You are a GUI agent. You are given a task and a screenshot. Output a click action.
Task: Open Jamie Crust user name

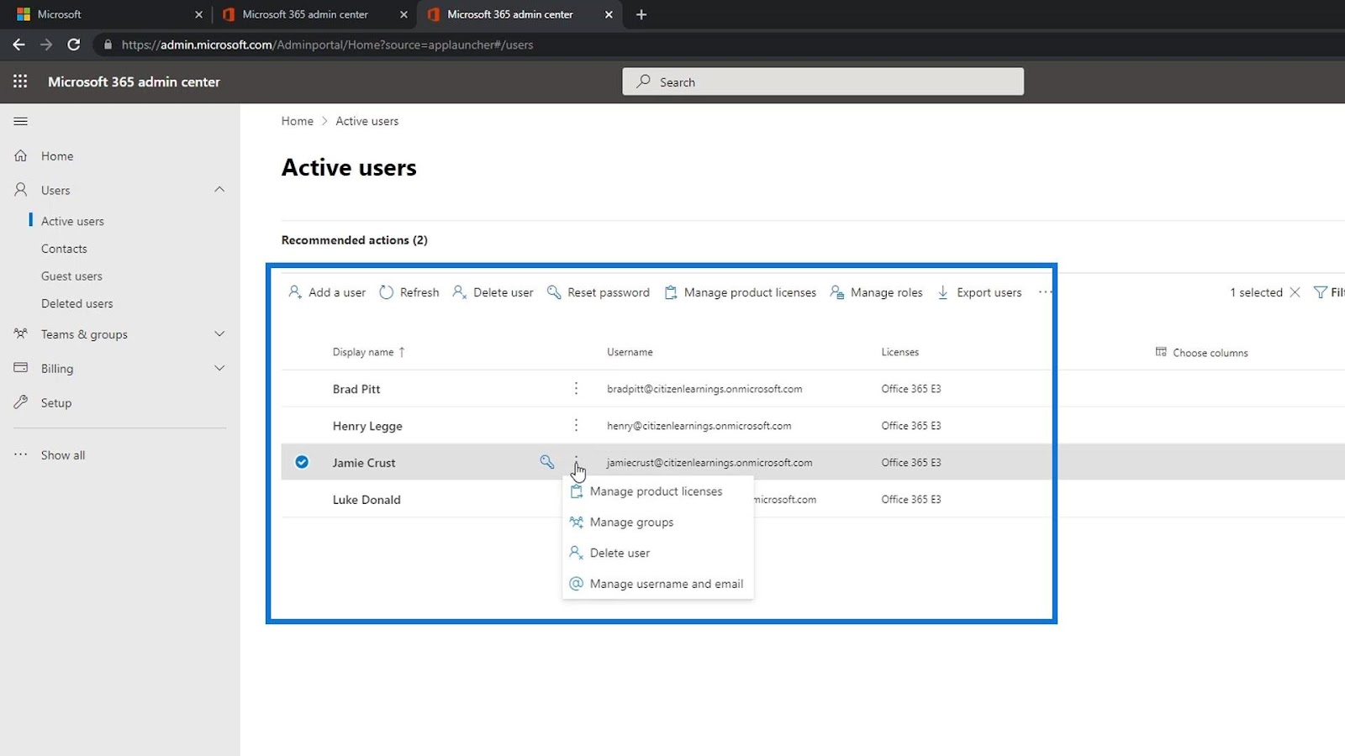click(364, 463)
